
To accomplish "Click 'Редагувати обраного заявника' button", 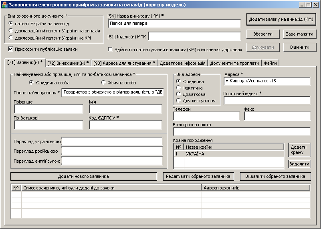I will point(198,176).
